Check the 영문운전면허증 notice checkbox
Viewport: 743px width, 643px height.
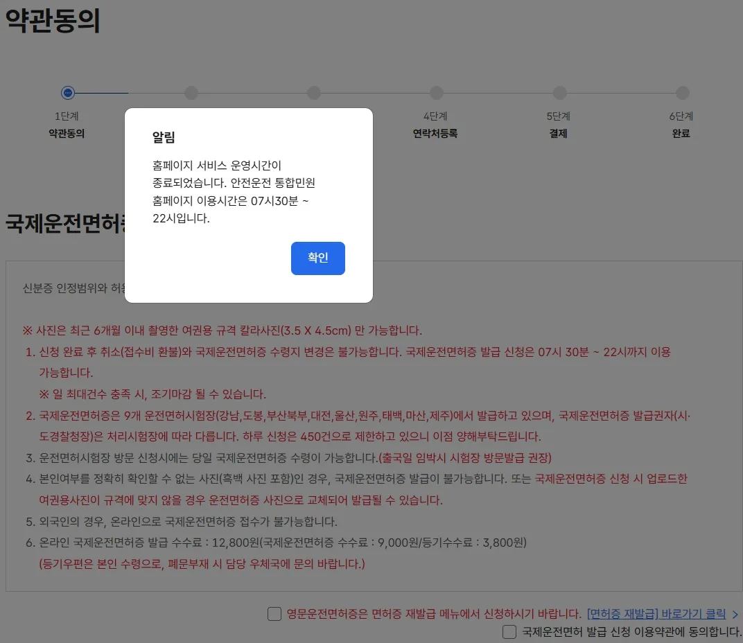(274, 614)
